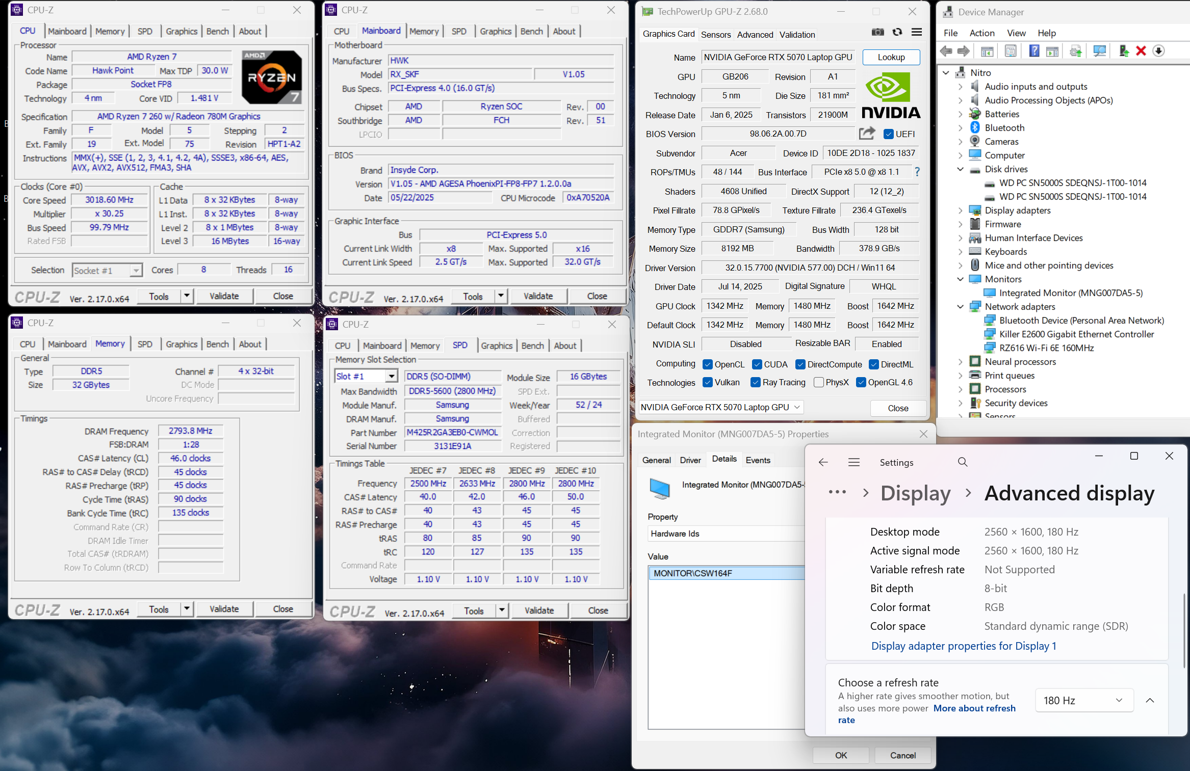Open the Slot #1 memory slot dropdown
The height and width of the screenshot is (771, 1190).
(x=392, y=376)
